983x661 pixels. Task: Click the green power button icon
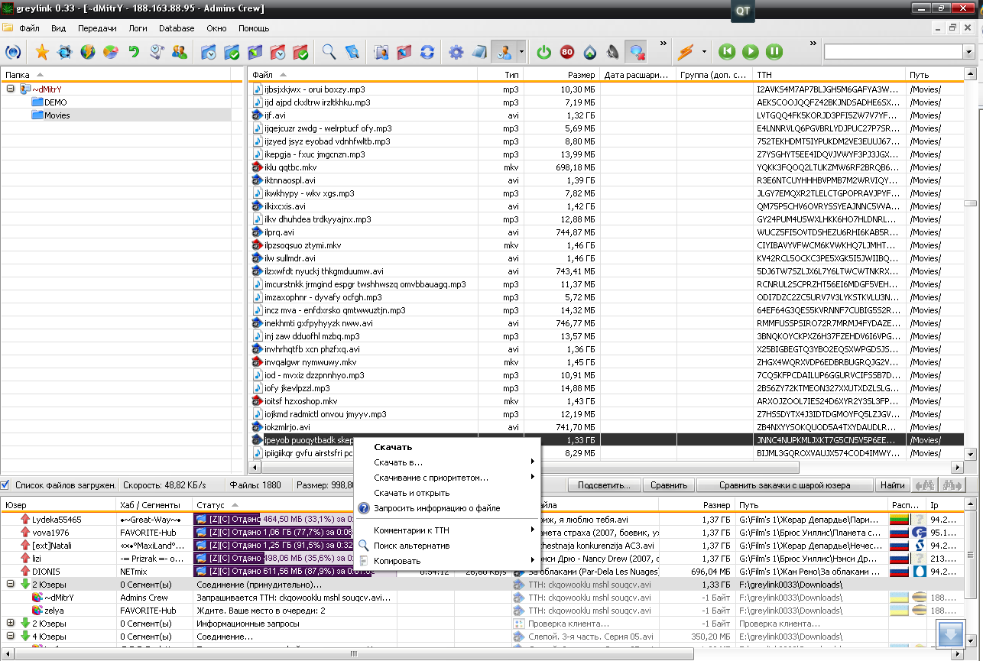(544, 52)
